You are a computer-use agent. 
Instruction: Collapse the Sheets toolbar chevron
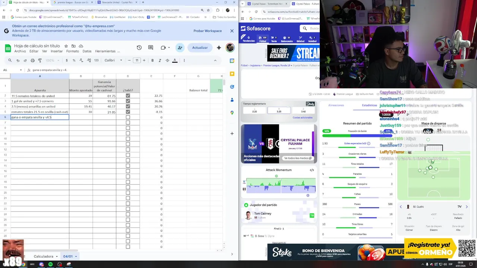pos(215,60)
